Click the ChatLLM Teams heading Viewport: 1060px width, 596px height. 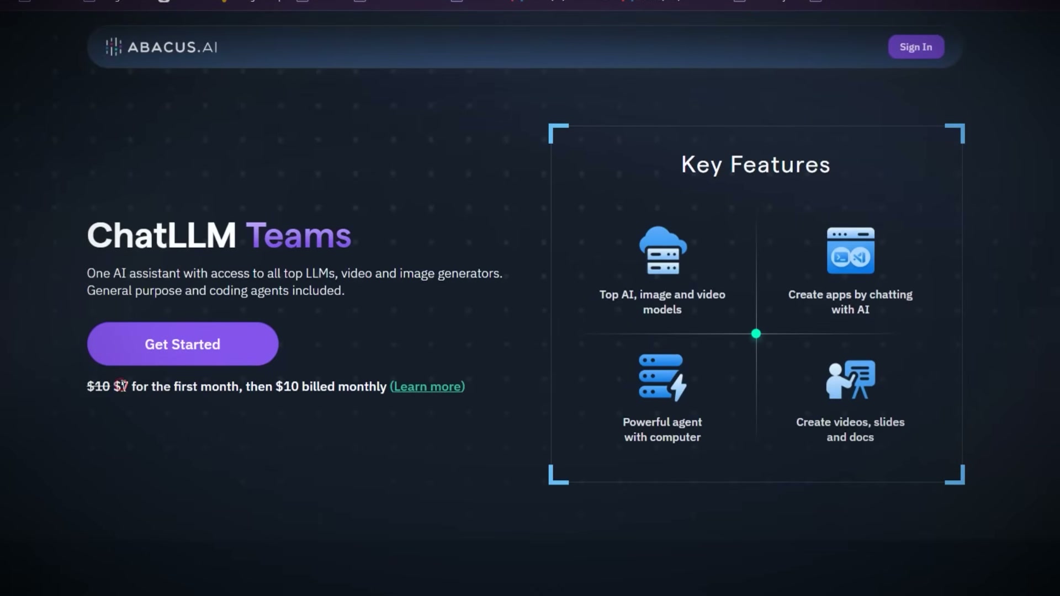coord(219,236)
